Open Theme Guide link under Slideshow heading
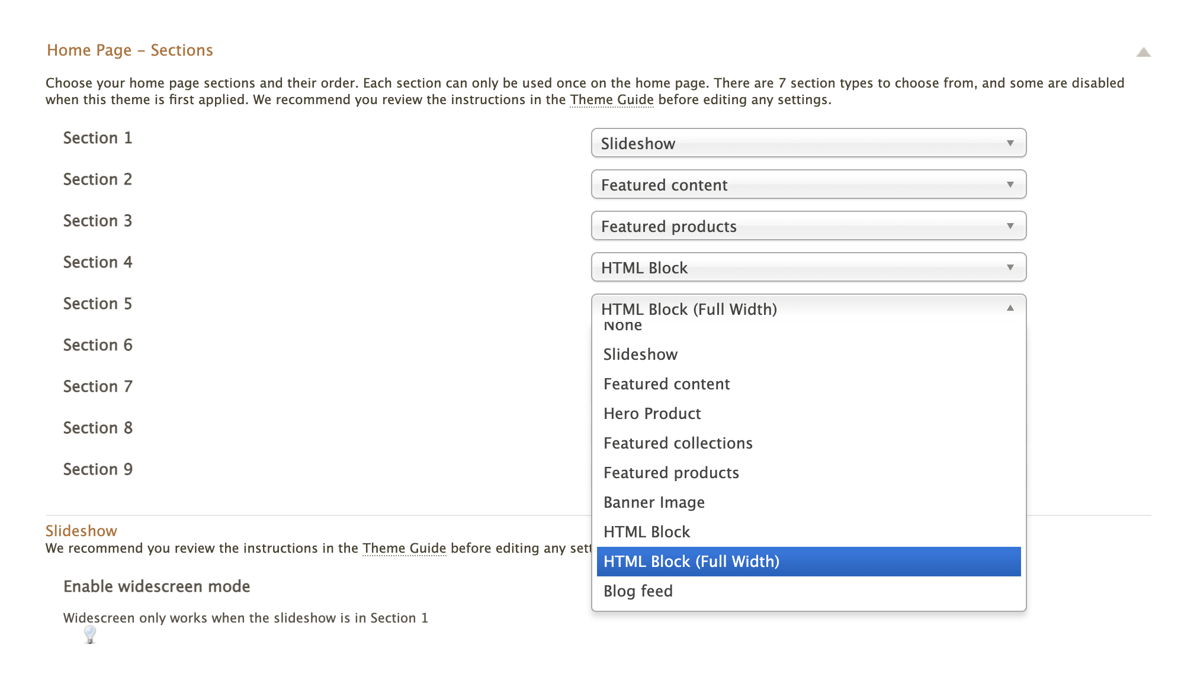 pos(404,549)
